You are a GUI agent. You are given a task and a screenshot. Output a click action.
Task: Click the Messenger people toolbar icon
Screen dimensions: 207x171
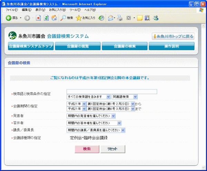tap(156, 18)
